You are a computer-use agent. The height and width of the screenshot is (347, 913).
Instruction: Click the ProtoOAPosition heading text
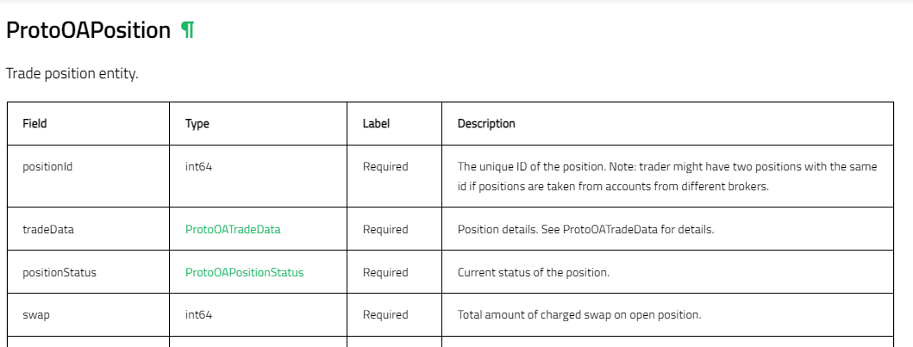89,30
